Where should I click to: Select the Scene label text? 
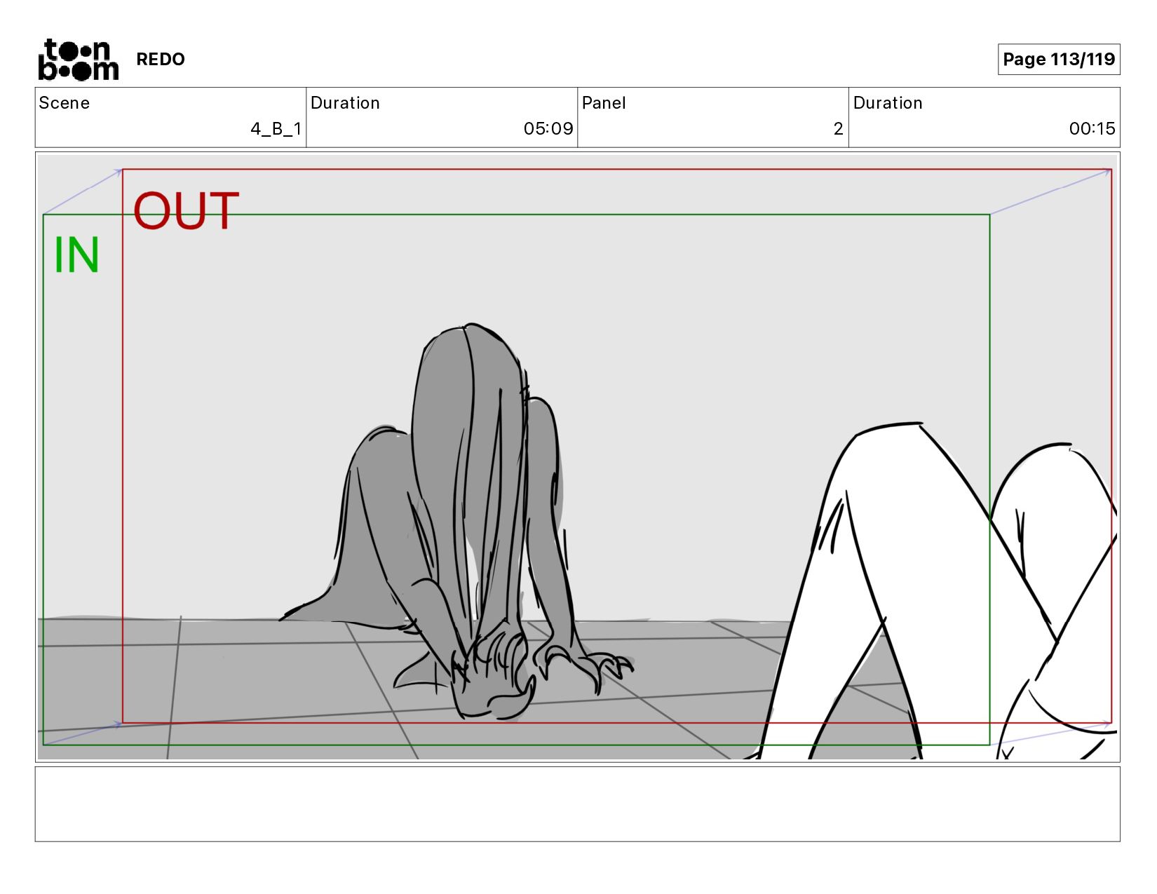point(65,103)
